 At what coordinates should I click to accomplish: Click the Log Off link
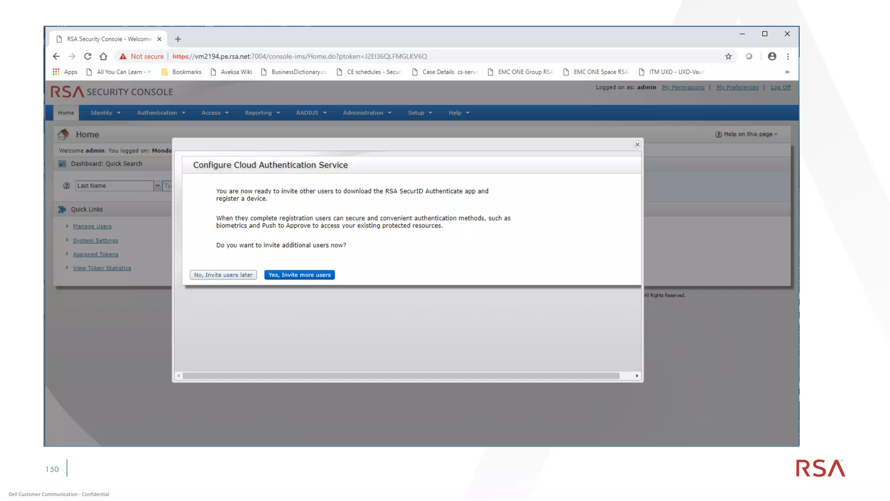(x=780, y=87)
